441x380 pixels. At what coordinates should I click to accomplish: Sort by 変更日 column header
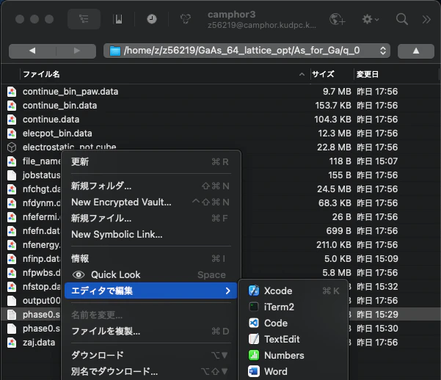click(x=368, y=74)
